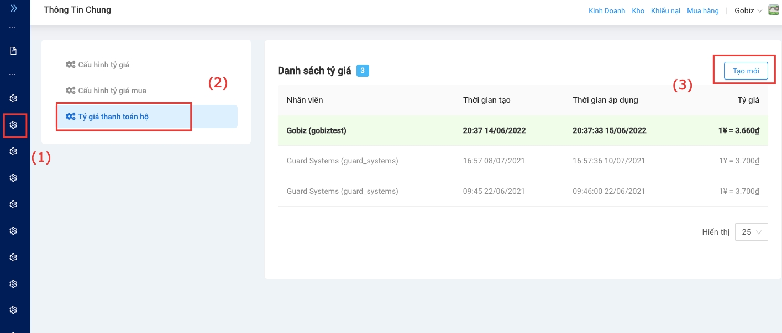Select the Guard Systems row created 16:57 08/07/2021

[x=522, y=161]
